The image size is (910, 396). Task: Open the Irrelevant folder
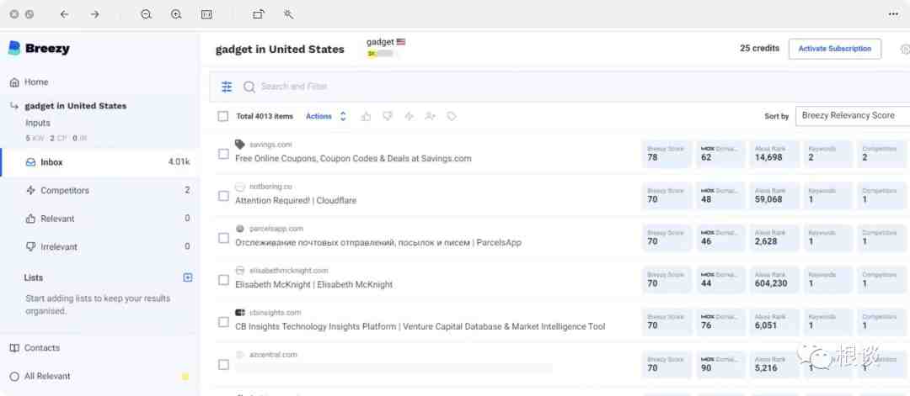99,246
